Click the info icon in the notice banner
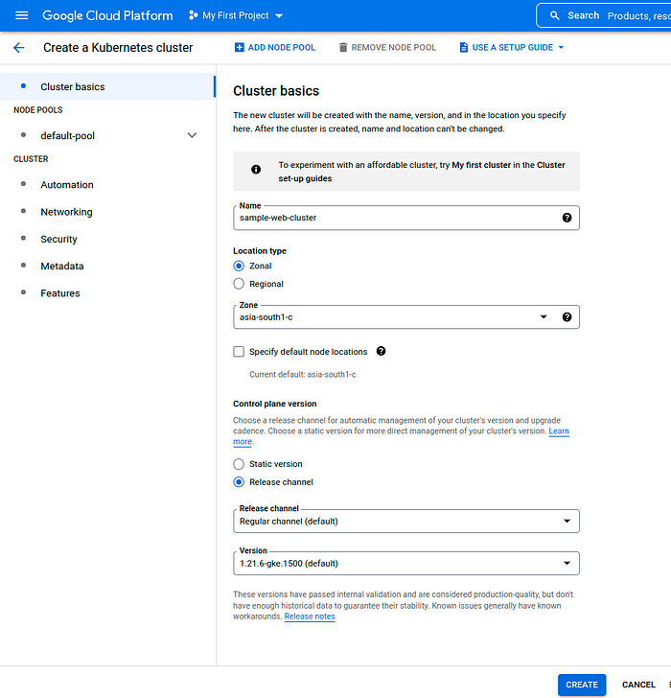Viewport: 671px width, 698px height. tap(256, 169)
